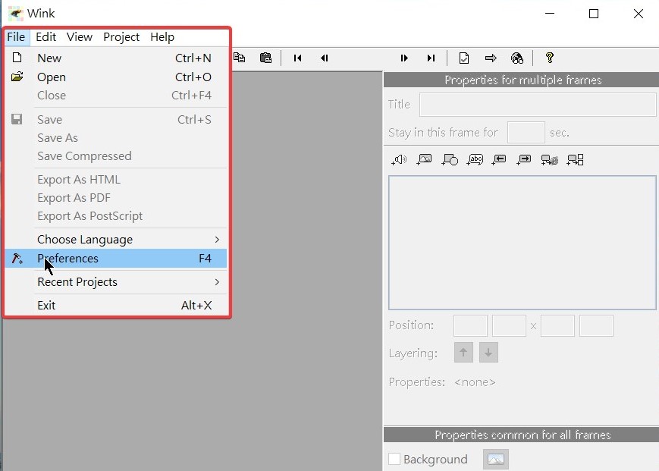Click the first Position input box

470,325
